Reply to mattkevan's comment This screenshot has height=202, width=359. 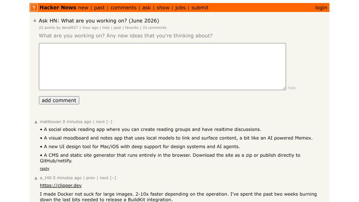(45, 169)
